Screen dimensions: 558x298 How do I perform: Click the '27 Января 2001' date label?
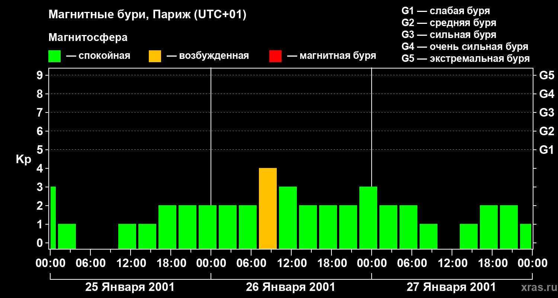tap(451, 287)
